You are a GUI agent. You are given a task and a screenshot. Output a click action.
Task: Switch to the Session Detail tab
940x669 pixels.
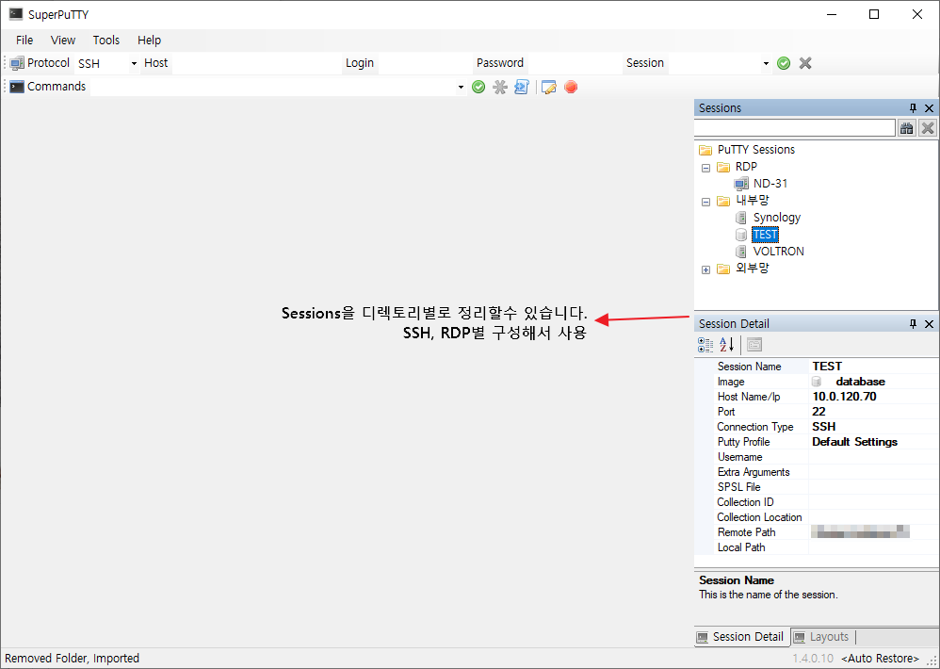coord(741,637)
